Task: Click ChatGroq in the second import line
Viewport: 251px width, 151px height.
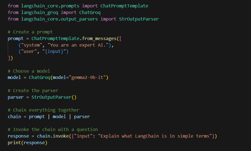Action: [90, 12]
